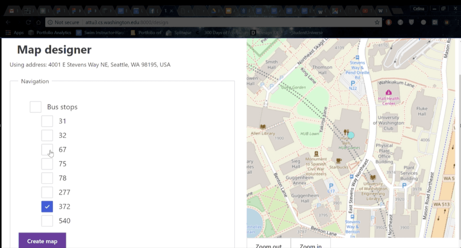Bookmark this page with the star icon
This screenshot has height=248, width=461.
(x=377, y=23)
